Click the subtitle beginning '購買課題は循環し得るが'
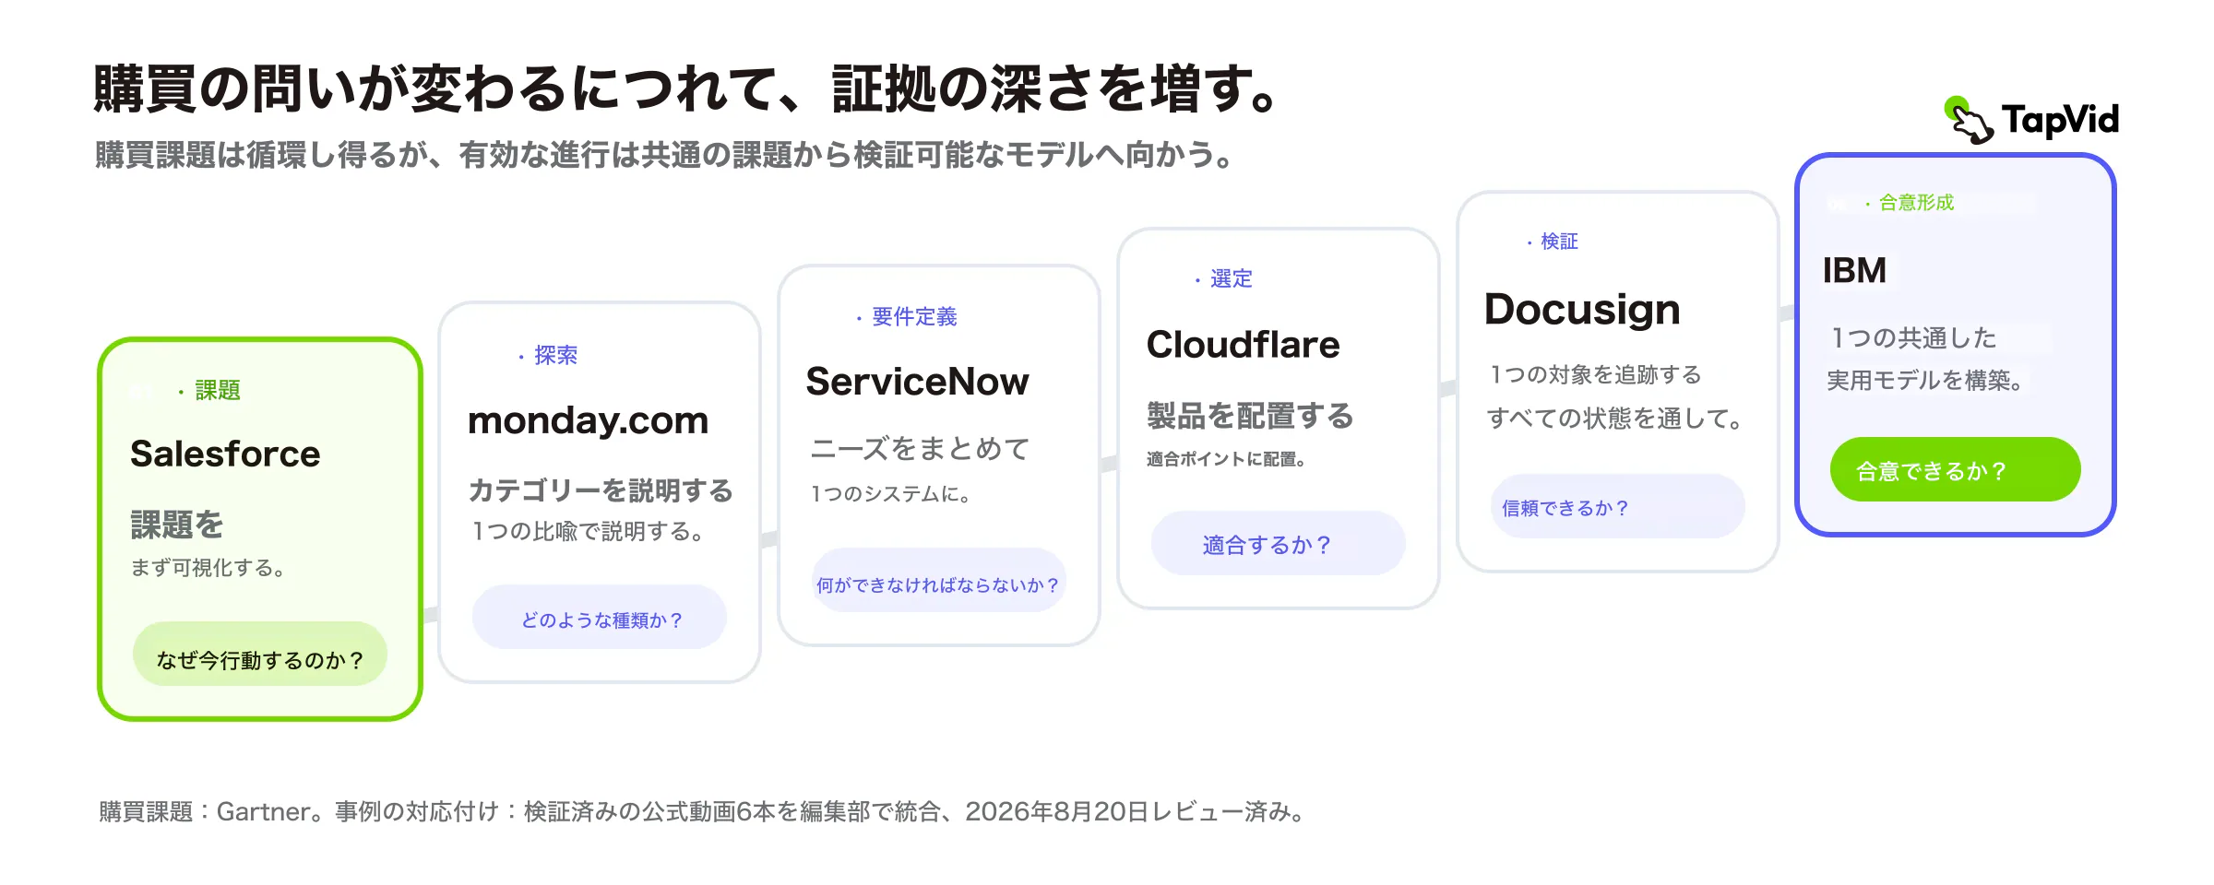 pyautogui.click(x=664, y=155)
